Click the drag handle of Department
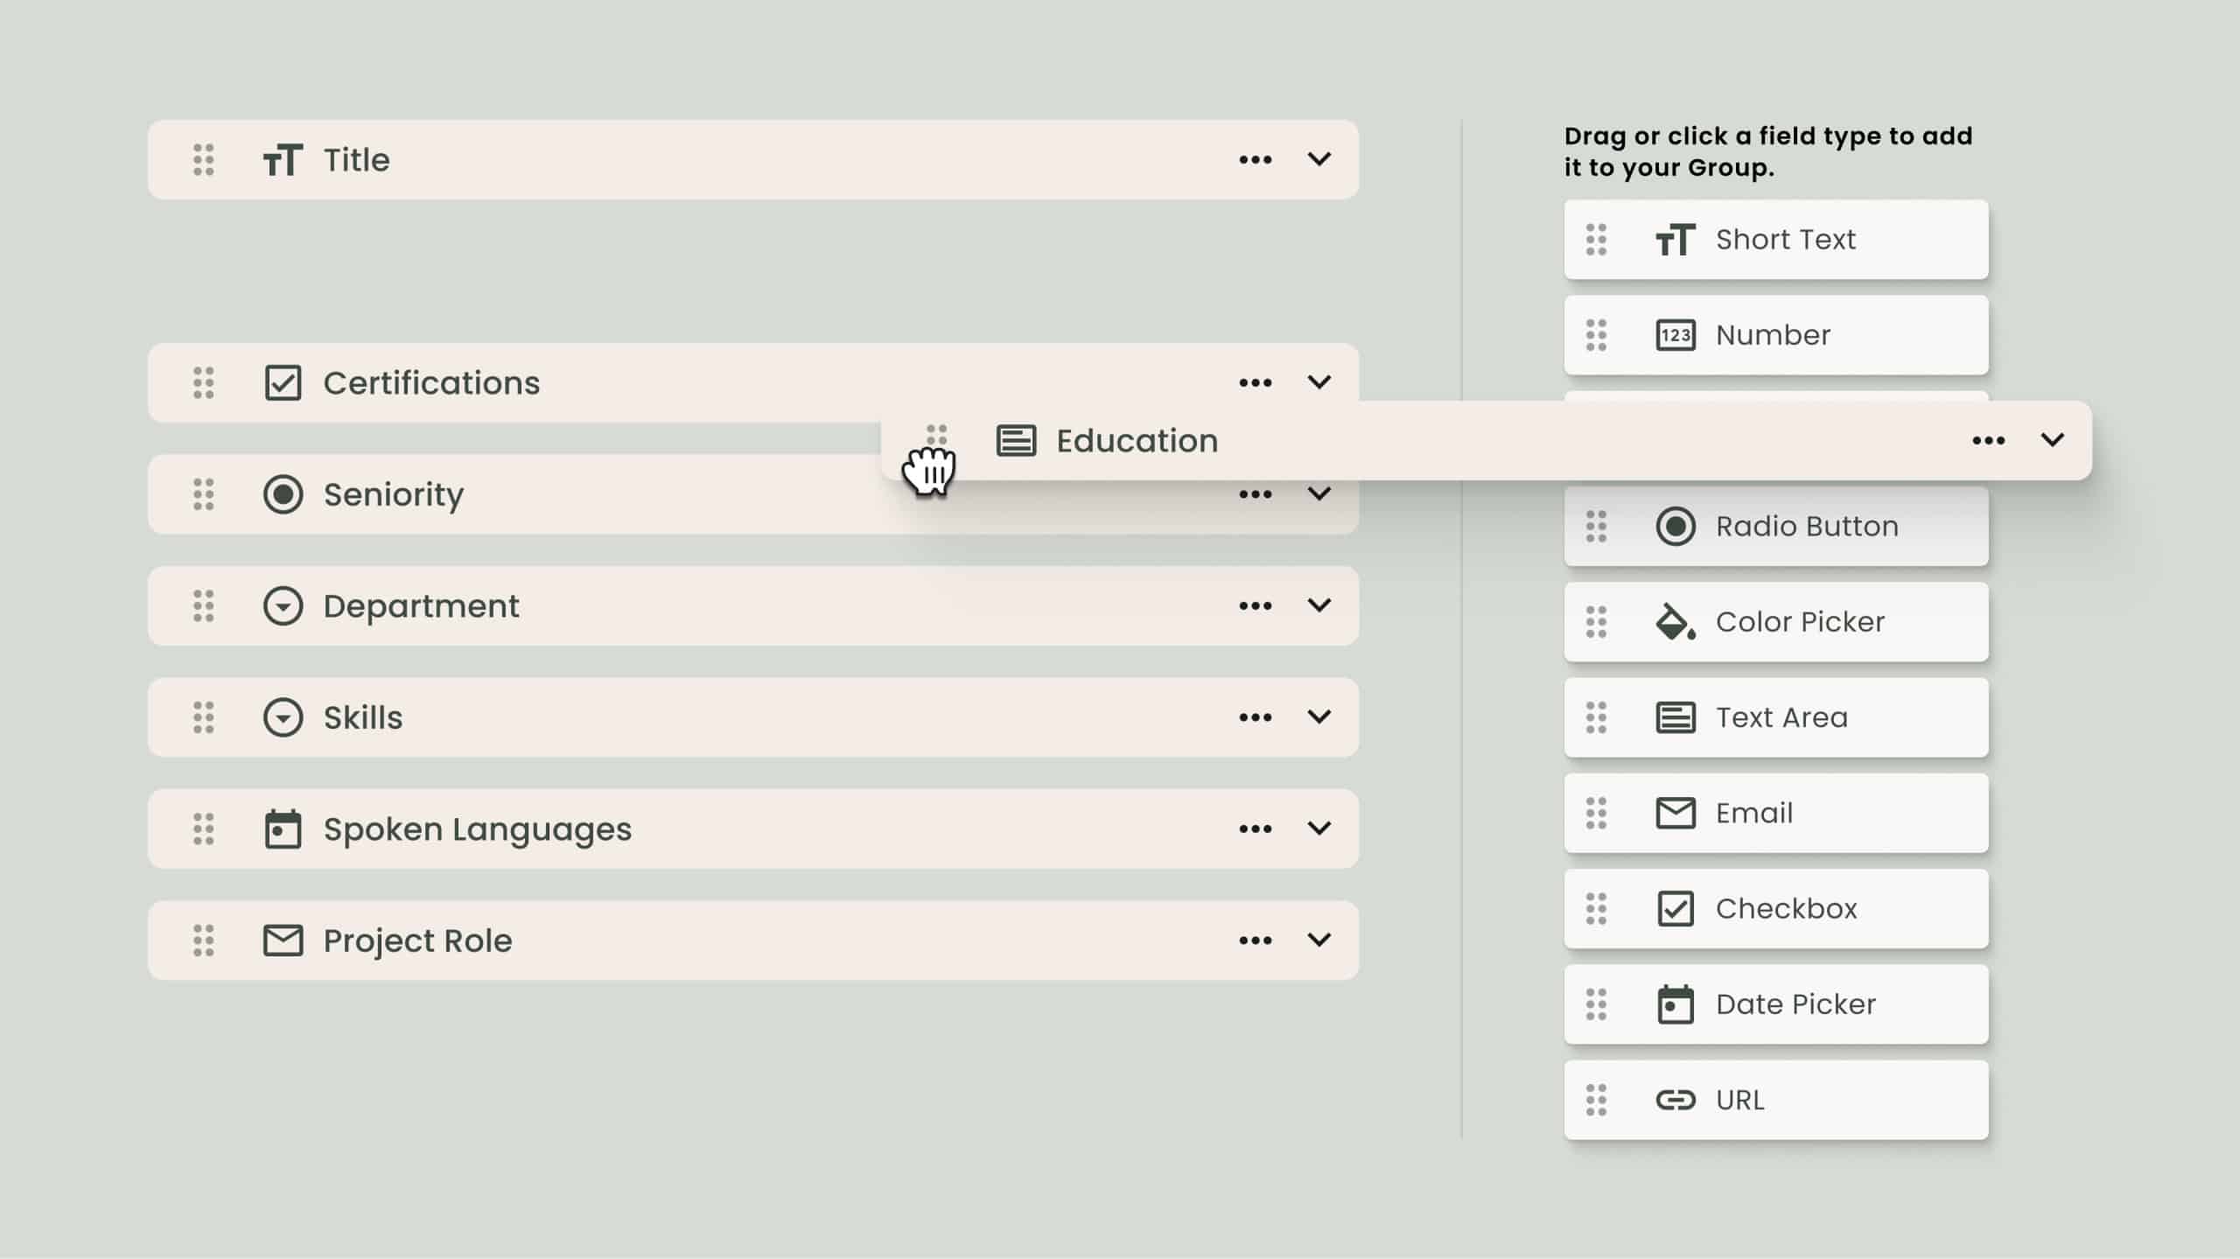The image size is (2240, 1259). point(203,605)
